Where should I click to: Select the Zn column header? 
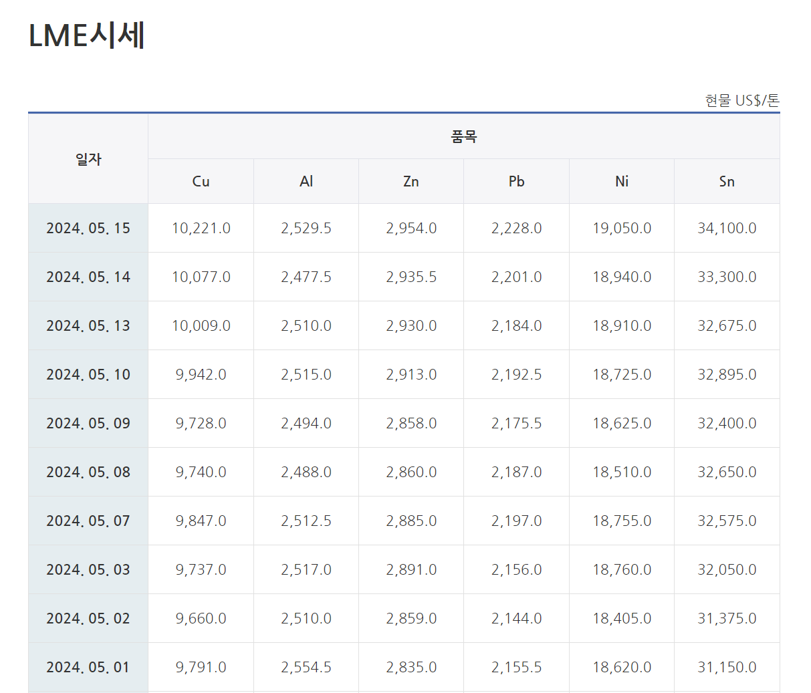[411, 181]
